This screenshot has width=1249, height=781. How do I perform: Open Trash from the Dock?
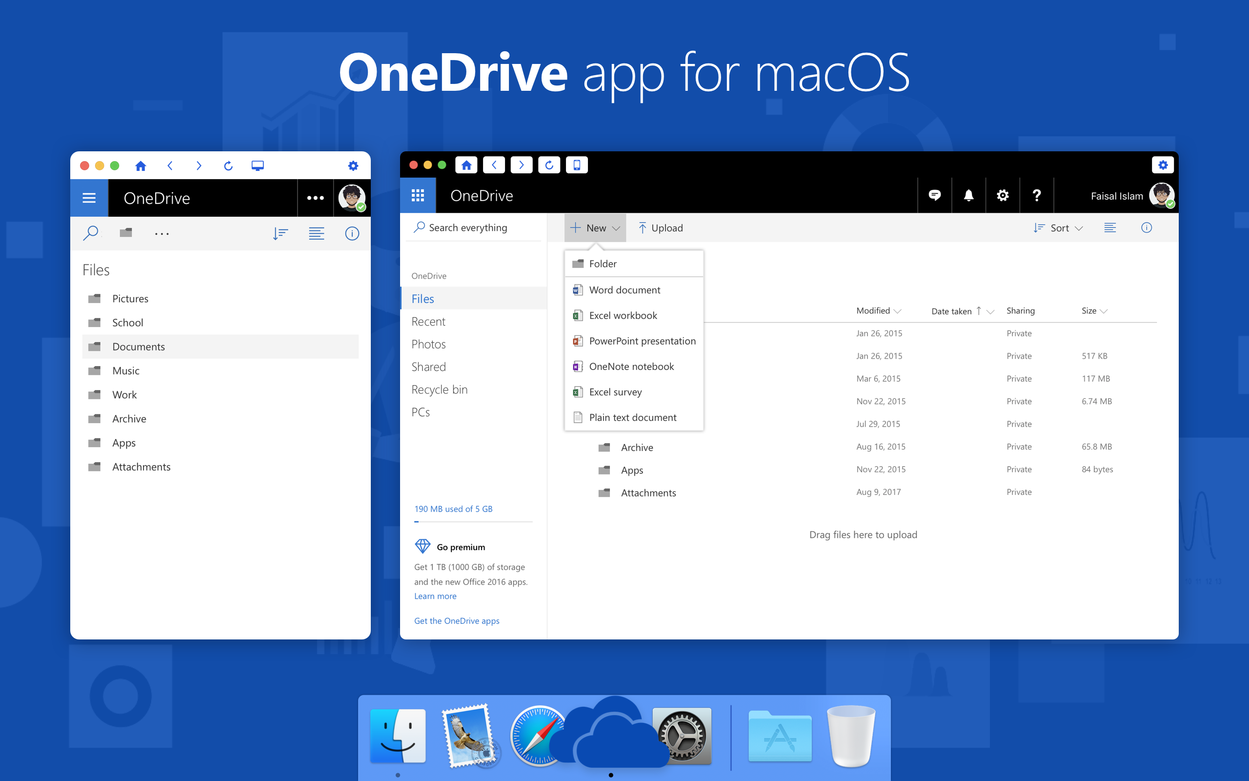[x=850, y=736]
